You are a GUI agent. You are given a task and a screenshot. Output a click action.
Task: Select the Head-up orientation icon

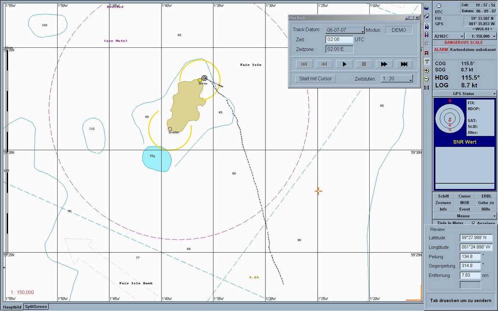[x=426, y=35]
